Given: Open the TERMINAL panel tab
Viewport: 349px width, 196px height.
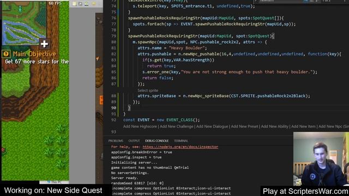Looking at the screenshot, I should 181,140.
